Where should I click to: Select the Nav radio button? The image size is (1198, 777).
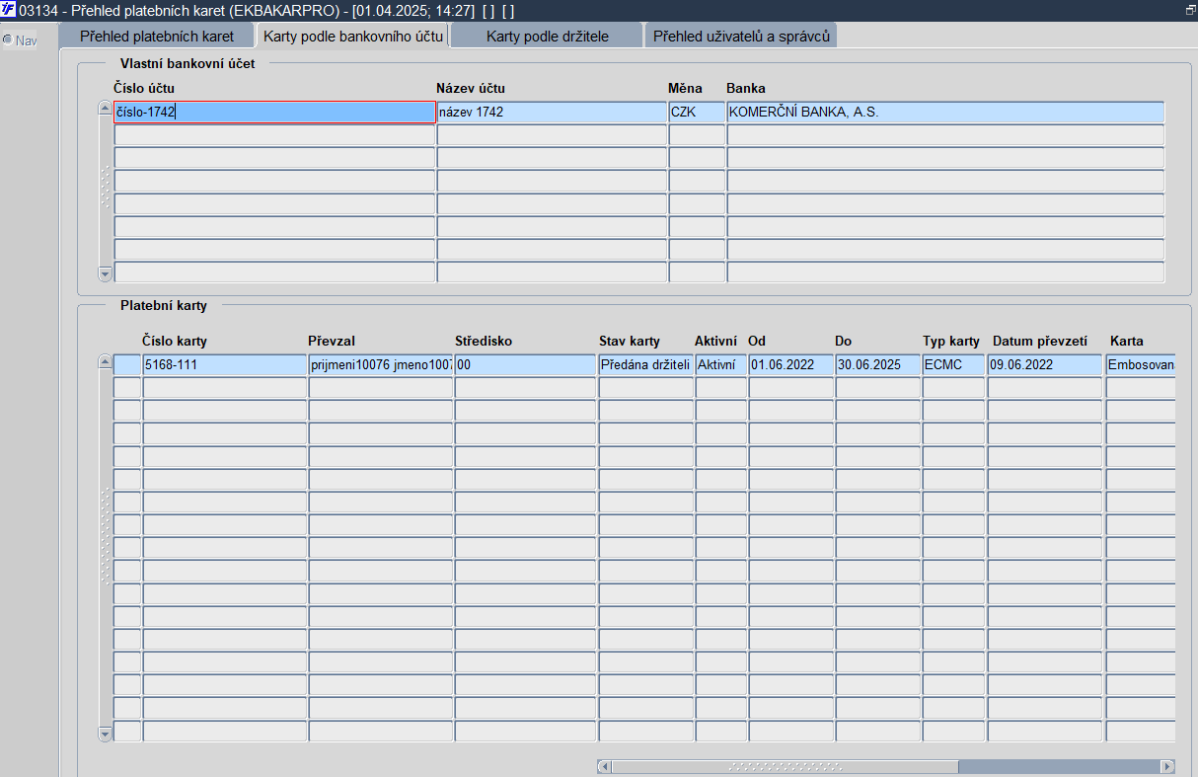point(7,40)
